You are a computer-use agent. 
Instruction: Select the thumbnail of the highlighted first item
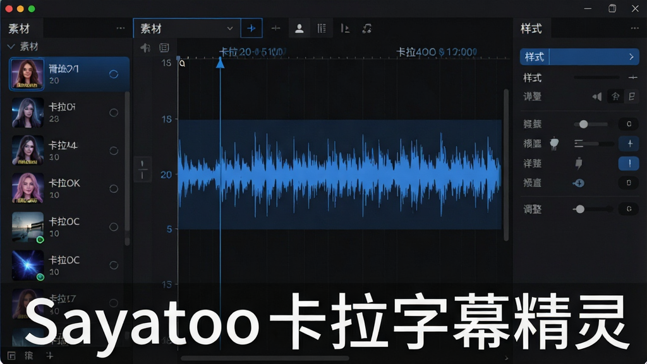click(27, 75)
